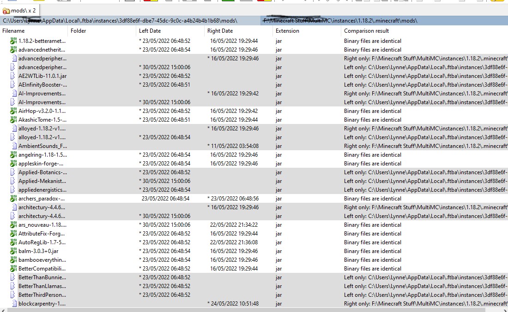Click the file icon for appliedenergistics
This screenshot has height=312, width=508.
point(13,189)
